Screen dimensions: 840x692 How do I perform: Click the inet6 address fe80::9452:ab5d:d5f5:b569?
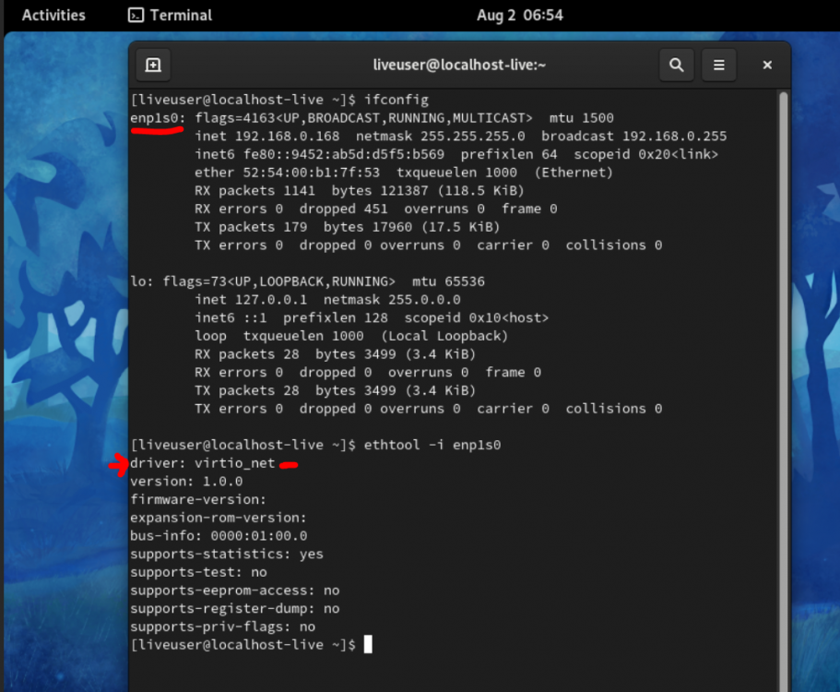(x=344, y=154)
